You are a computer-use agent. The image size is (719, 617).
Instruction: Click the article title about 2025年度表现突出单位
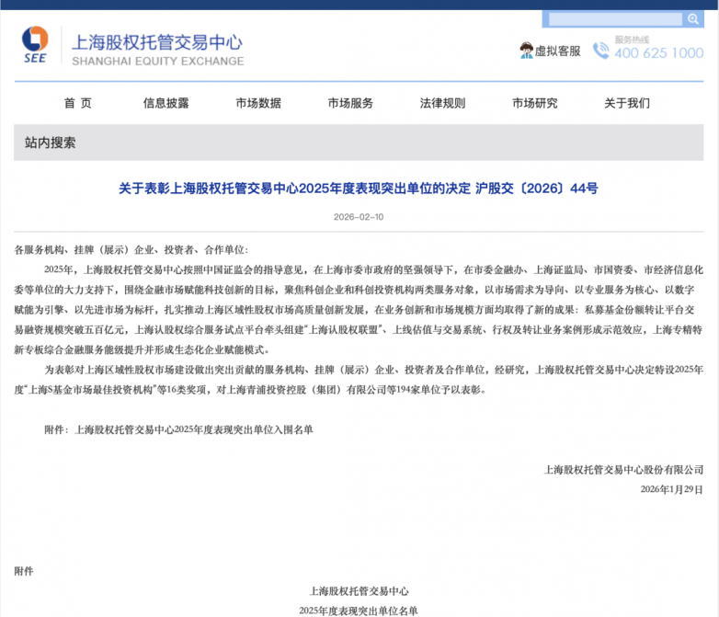click(x=359, y=189)
